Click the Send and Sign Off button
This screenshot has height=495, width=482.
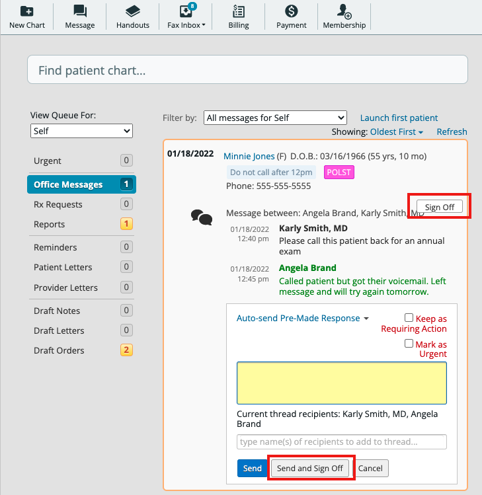tap(310, 468)
